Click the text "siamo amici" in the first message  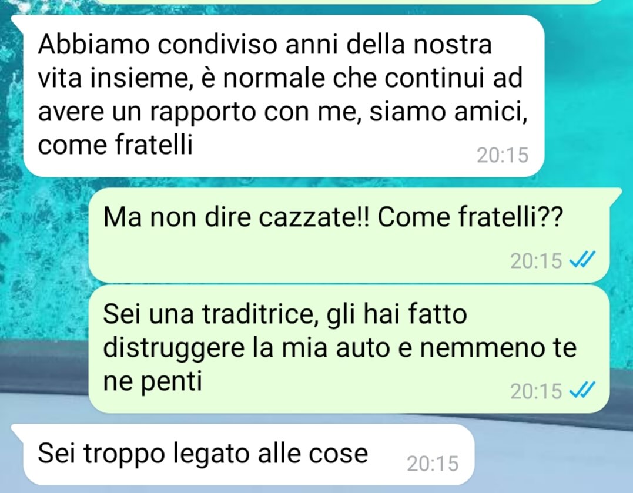[449, 112]
